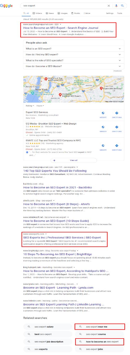Open search Settings
The height and width of the screenshot is (355, 130).
click(x=110, y=13)
